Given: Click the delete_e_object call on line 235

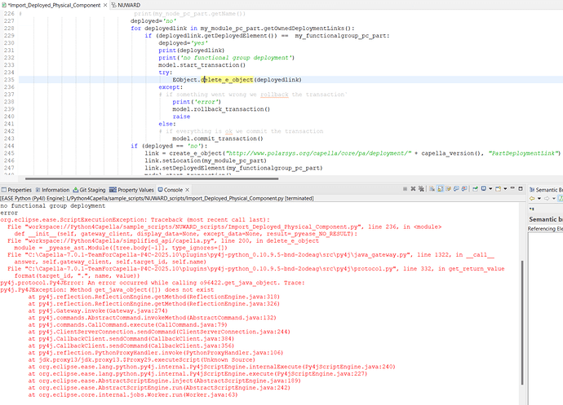Looking at the screenshot, I should pos(228,80).
